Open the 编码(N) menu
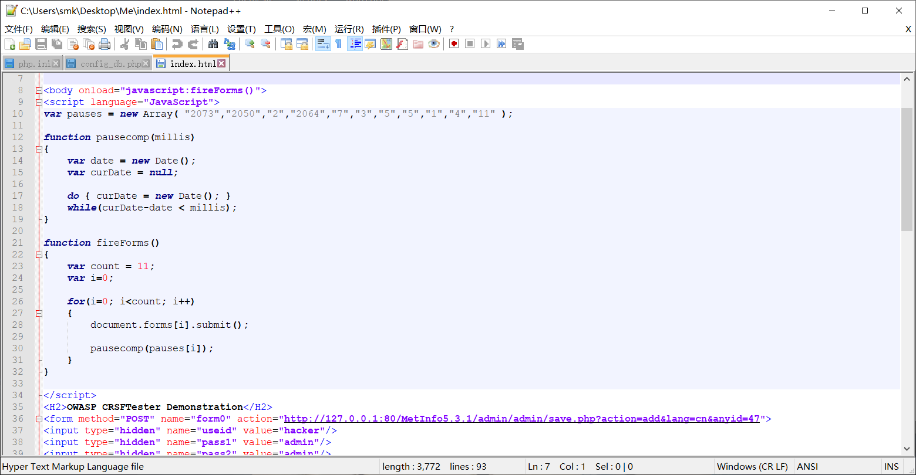This screenshot has height=475, width=916. pos(167,29)
